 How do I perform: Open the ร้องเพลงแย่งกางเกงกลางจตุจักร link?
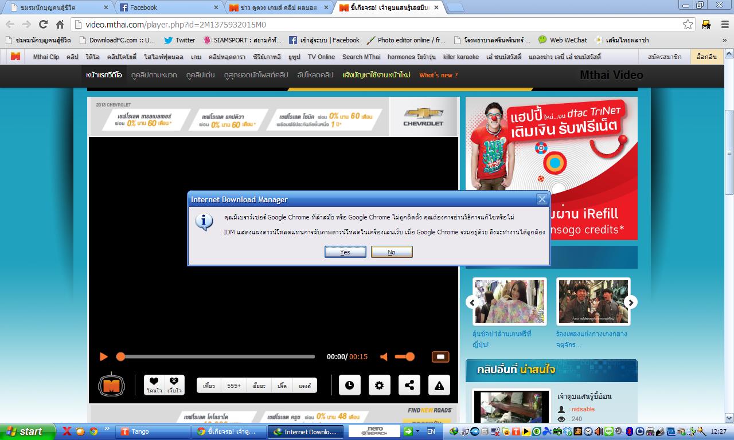(591, 339)
